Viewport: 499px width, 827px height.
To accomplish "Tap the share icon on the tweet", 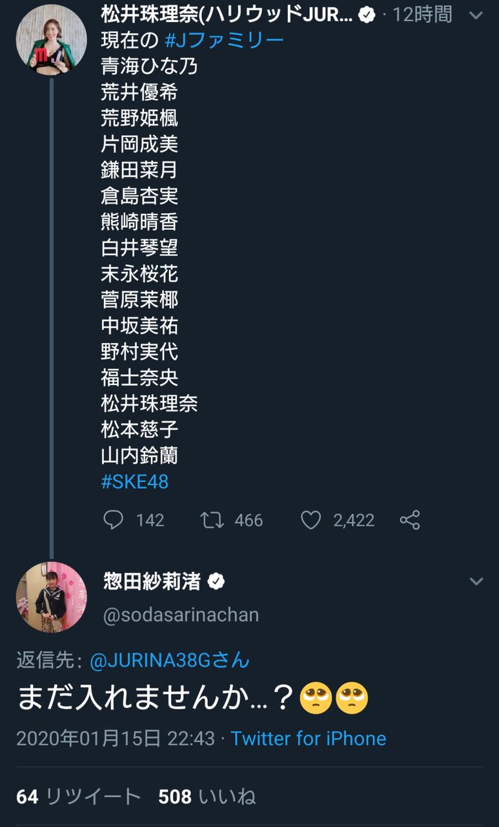I will [410, 520].
